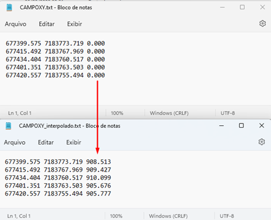The height and width of the screenshot is (220, 271).
Task: Click line ending with 908.513
Action: pos(58,162)
